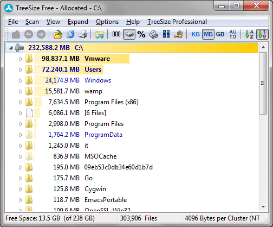
Task: Click '303,906 Files' in status bar
Action: coord(139,218)
